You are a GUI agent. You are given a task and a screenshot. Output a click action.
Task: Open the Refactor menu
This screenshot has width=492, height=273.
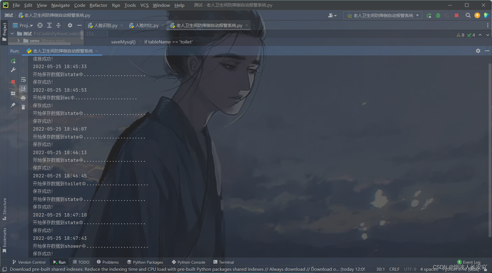point(98,5)
